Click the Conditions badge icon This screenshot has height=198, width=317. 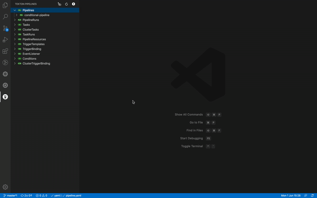tap(19, 59)
